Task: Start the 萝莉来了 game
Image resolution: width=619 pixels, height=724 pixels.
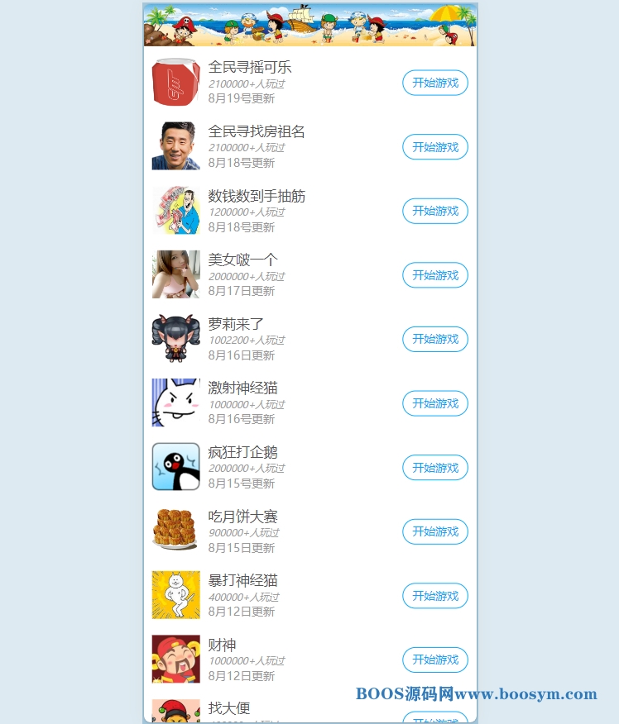Action: tap(435, 339)
